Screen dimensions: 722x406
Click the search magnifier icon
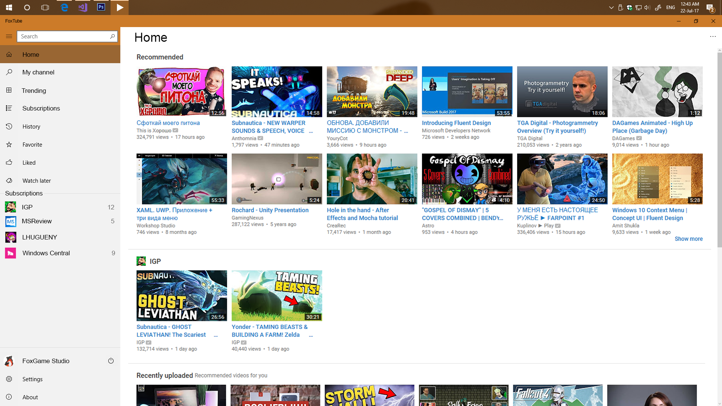[112, 36]
